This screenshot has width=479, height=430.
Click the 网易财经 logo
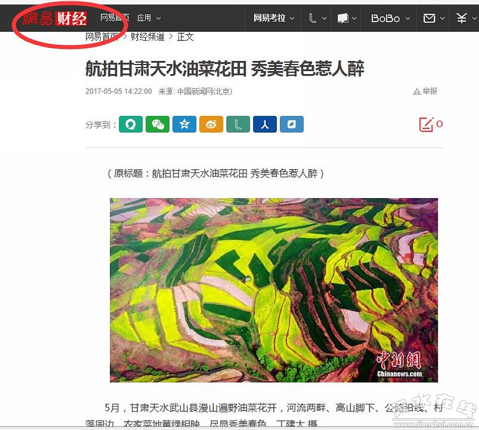point(55,18)
